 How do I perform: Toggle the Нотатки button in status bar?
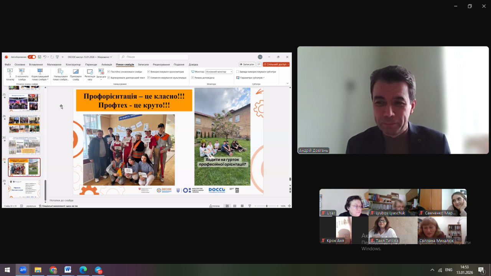[x=215, y=206]
